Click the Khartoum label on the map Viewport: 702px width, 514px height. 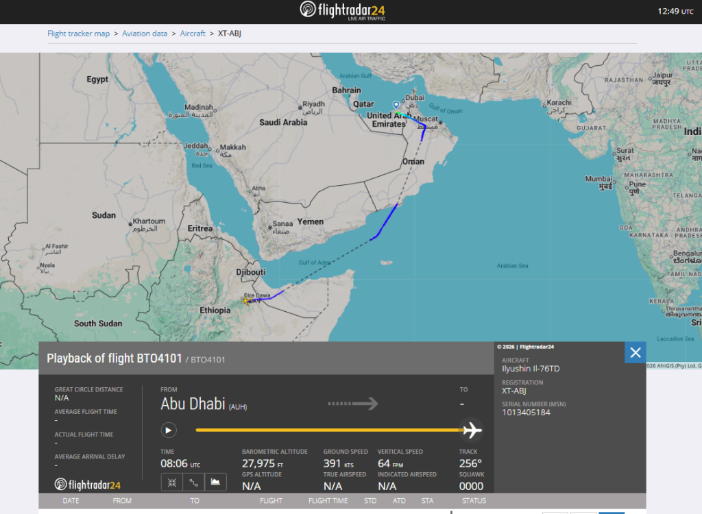[149, 221]
